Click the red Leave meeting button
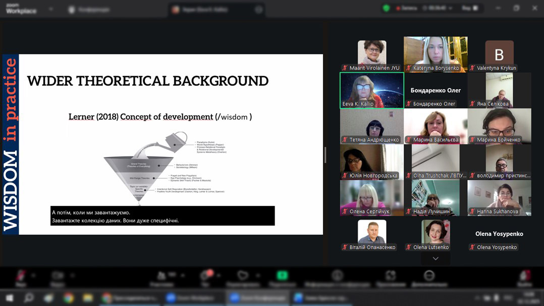This screenshot has width=544, height=306. [525, 276]
